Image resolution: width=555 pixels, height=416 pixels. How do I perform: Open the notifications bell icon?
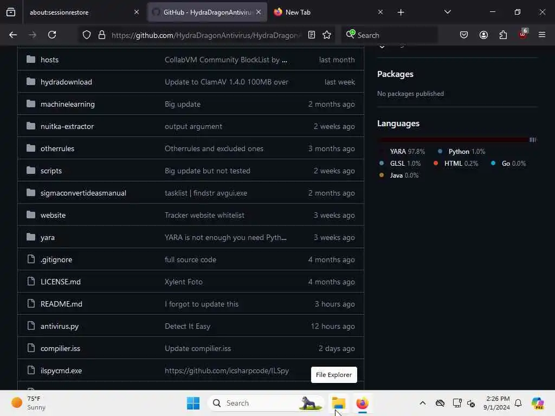click(x=518, y=403)
